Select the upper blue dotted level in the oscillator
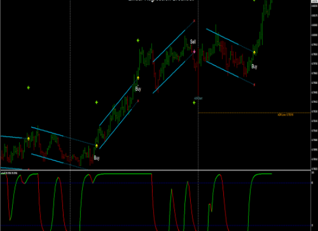This screenshot has width=318, height=231. point(156,183)
